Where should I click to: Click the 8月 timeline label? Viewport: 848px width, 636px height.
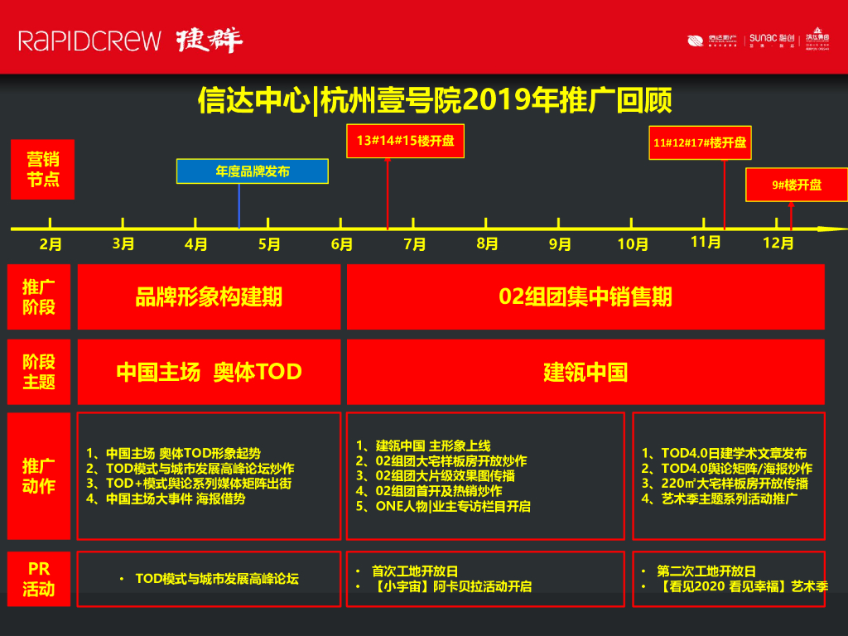[x=487, y=243]
